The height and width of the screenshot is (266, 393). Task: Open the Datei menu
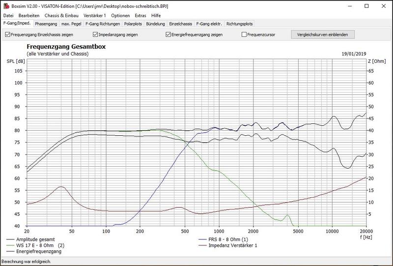tap(8, 16)
